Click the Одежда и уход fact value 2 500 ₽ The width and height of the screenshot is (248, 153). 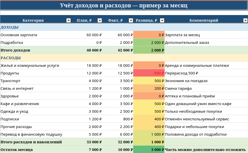(118, 111)
